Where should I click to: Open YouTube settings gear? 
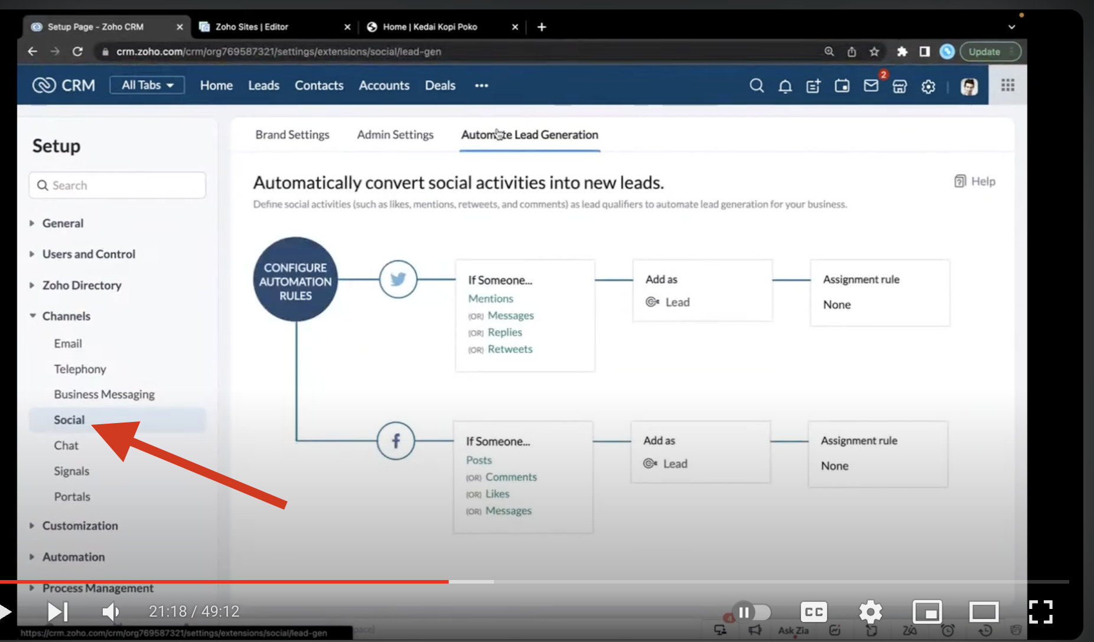870,612
